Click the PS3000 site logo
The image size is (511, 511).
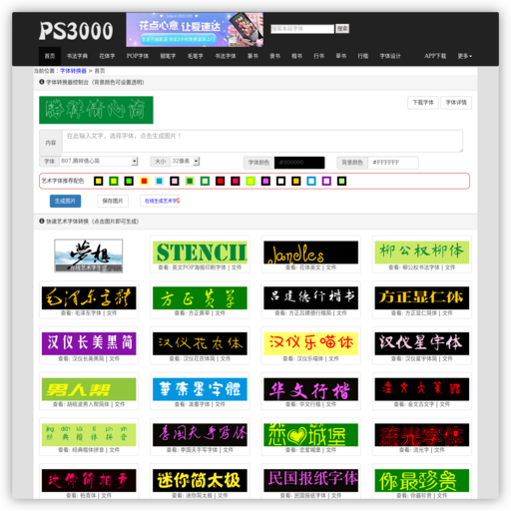pyautogui.click(x=76, y=31)
